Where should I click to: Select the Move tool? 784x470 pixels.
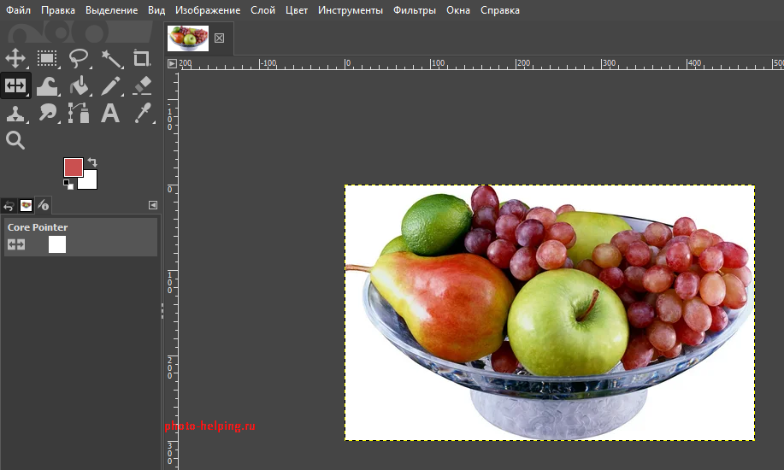(15, 58)
